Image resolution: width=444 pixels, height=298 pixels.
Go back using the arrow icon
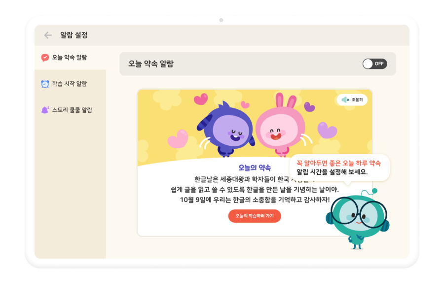point(48,35)
